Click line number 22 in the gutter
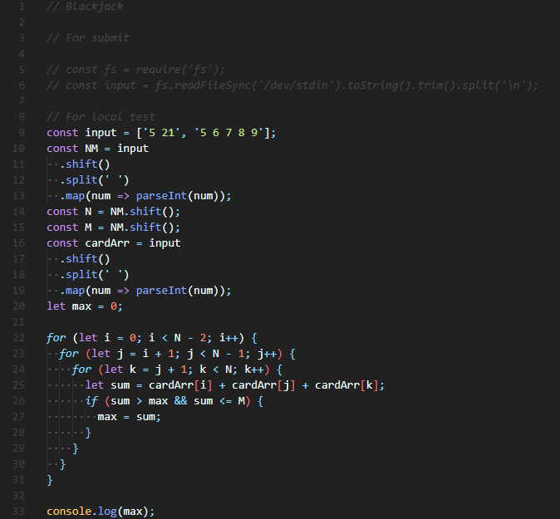The height and width of the screenshot is (519, 560). coord(18,338)
